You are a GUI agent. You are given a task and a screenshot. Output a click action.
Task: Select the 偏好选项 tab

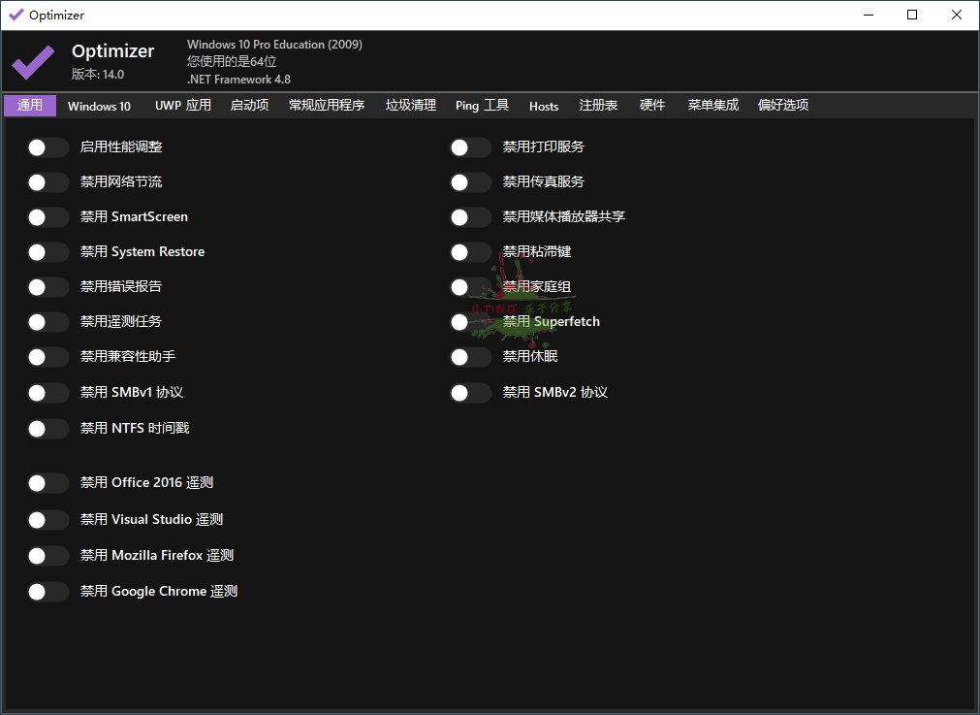pos(783,107)
